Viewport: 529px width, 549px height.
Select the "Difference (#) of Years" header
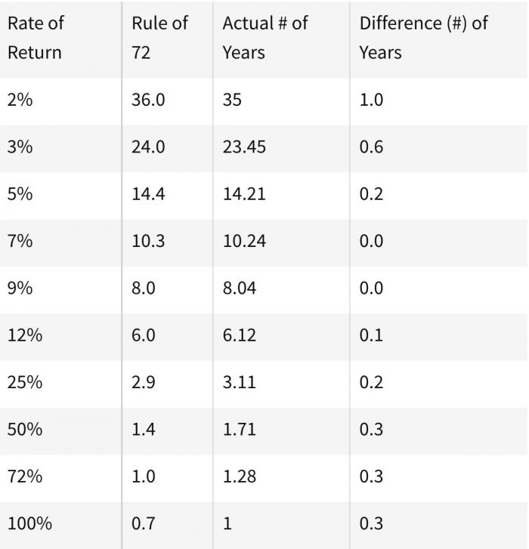pos(423,38)
